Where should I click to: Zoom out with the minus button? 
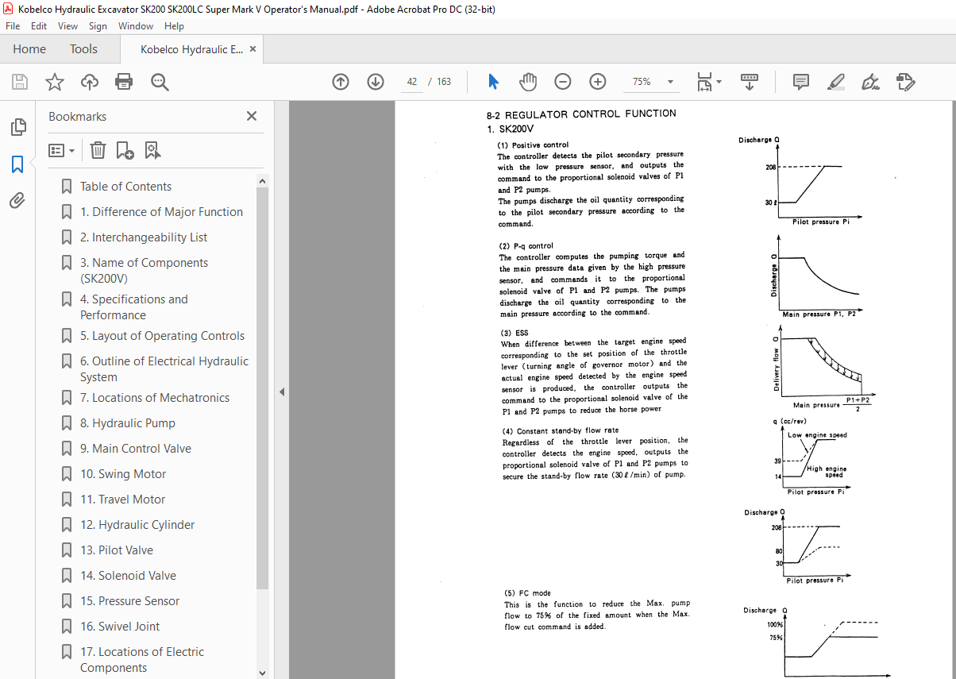(x=563, y=82)
